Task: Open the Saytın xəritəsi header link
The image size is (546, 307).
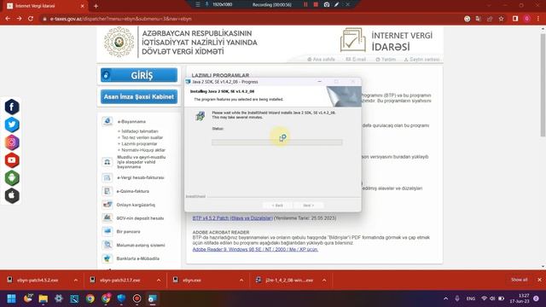Action: click(421, 60)
